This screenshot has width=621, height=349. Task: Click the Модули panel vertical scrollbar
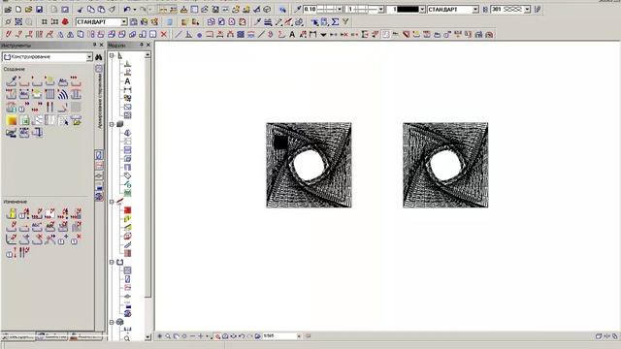(x=147, y=178)
